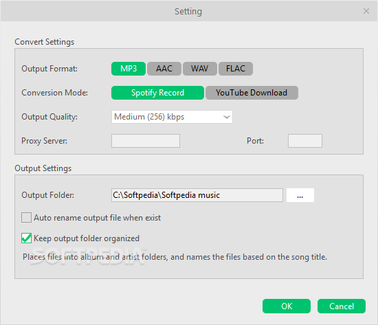Pick the FLAC output format
This screenshot has height=325, width=378.
click(x=236, y=69)
